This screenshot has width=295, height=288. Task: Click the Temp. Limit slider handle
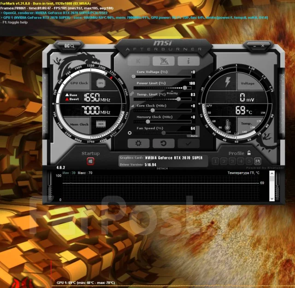[x=178, y=99]
